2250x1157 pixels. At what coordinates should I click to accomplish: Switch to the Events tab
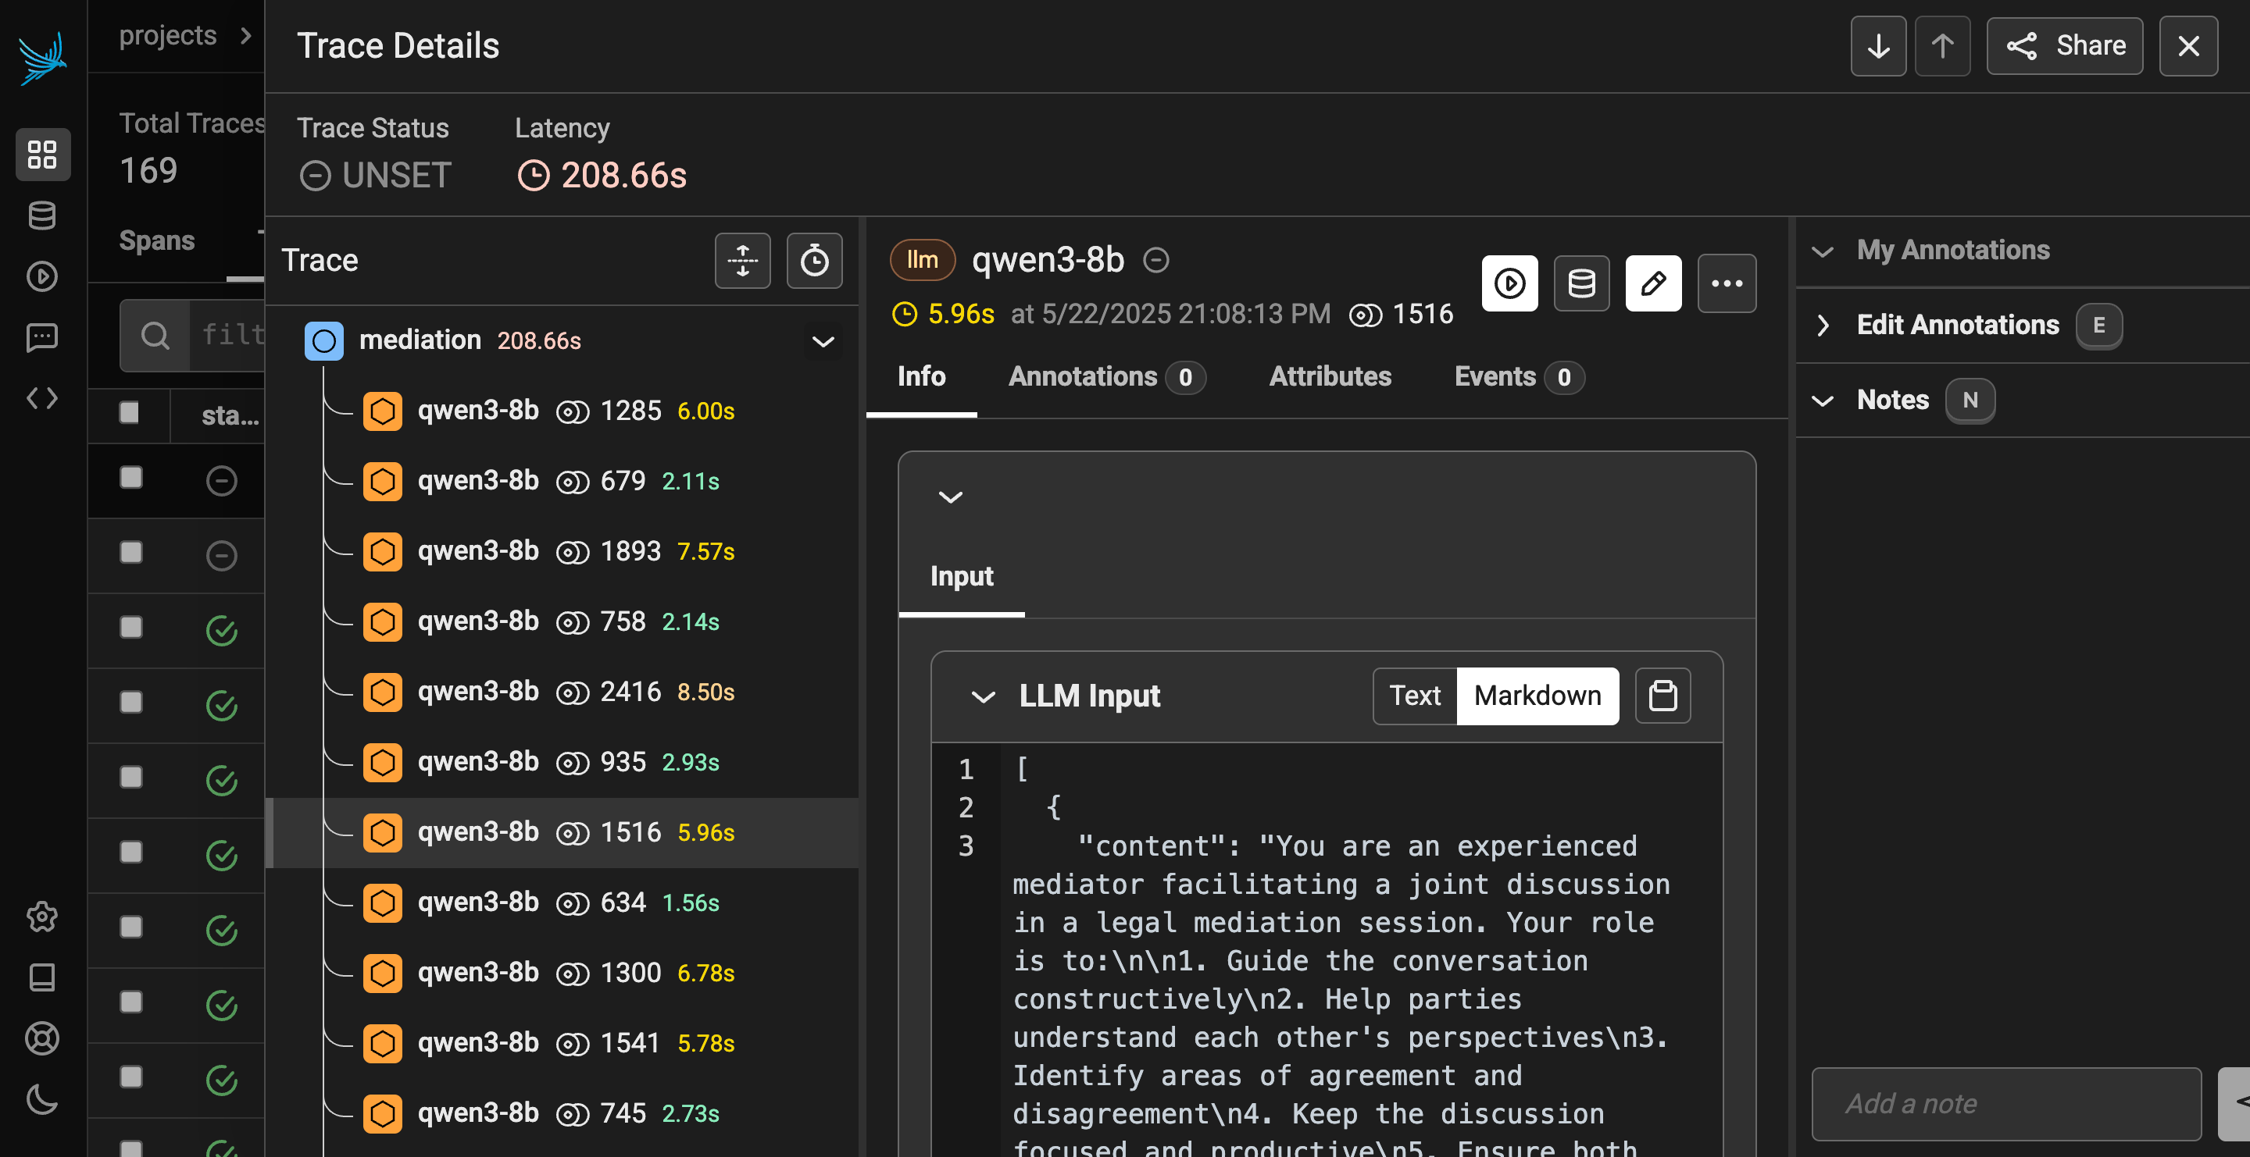point(1519,377)
